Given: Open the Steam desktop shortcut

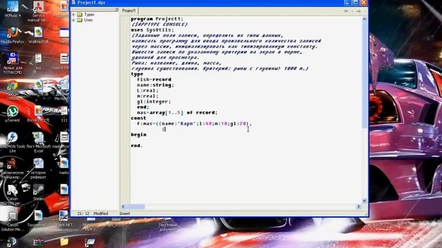Looking at the screenshot, I should 39,192.
